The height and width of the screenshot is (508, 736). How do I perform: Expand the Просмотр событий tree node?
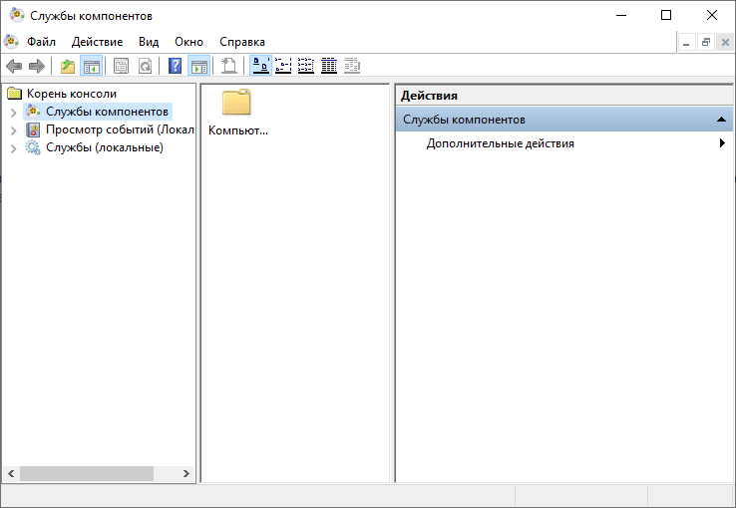pos(14,130)
